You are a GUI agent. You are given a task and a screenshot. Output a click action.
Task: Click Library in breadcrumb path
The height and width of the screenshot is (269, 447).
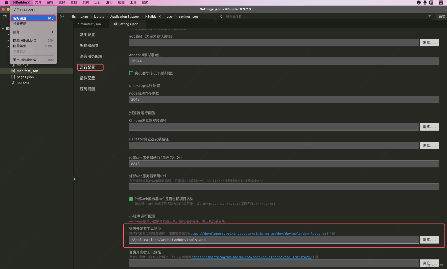click(99, 17)
